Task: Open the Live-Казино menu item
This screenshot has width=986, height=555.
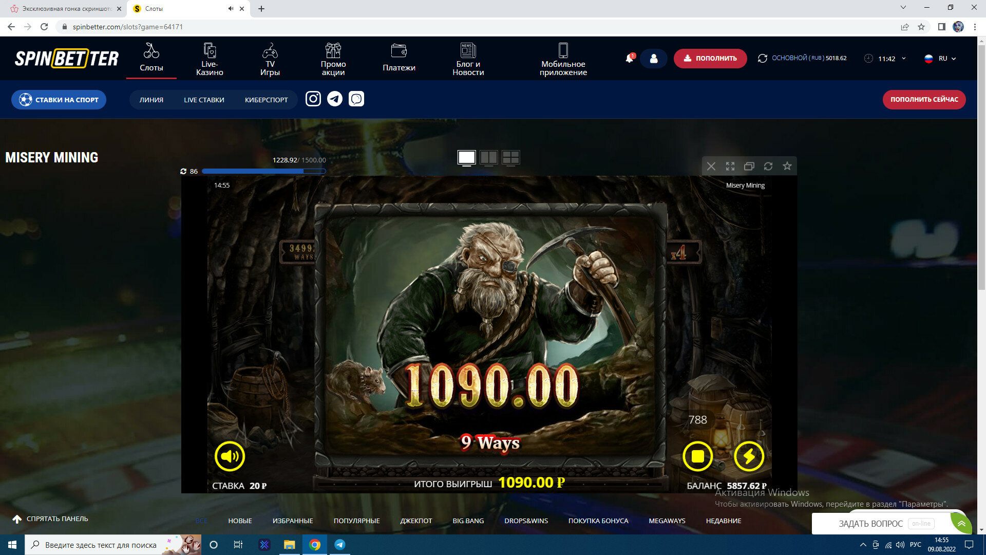Action: pos(210,59)
